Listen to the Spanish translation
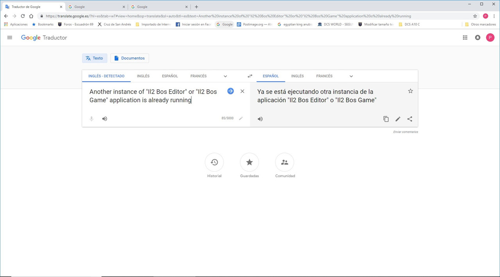Image resolution: width=500 pixels, height=277 pixels. (x=260, y=119)
